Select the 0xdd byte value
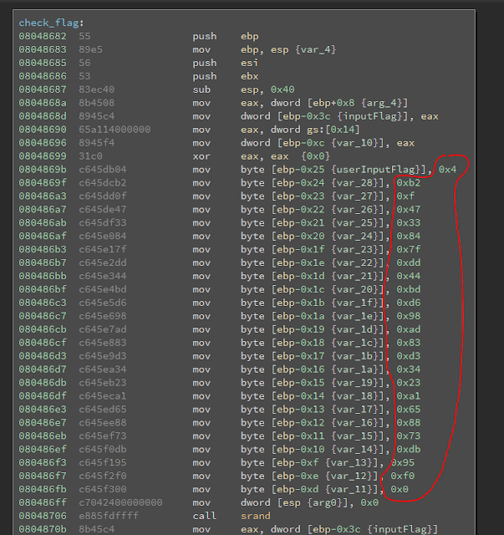Screen dimensions: 504x535 (409, 262)
